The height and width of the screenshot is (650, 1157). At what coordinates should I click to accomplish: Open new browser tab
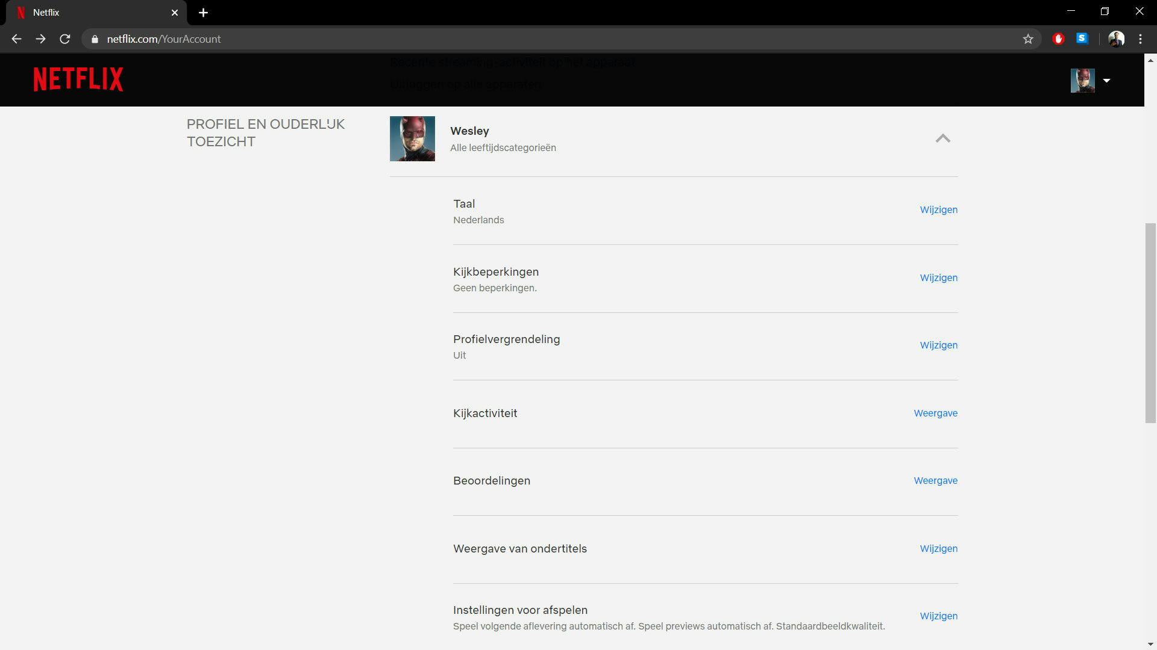tap(203, 13)
